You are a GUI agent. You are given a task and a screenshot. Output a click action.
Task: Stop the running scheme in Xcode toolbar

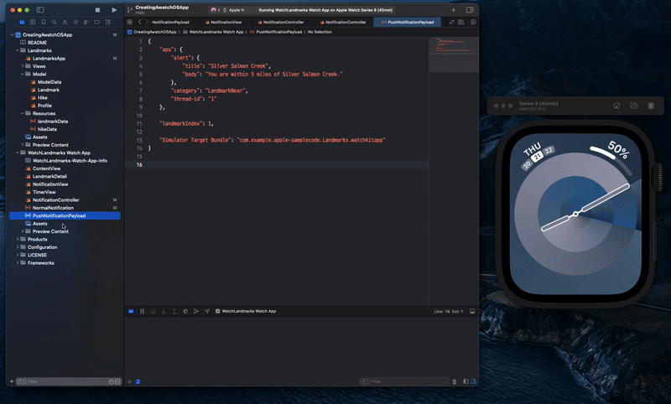coord(97,10)
